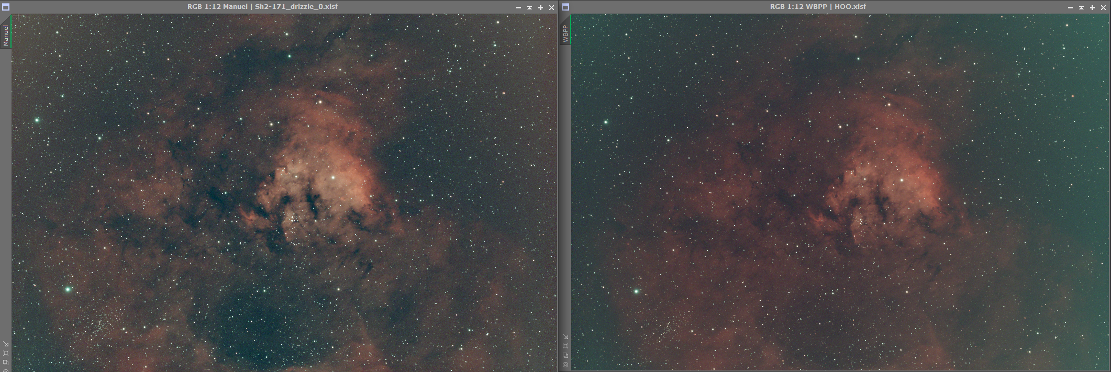Click the overlapping-squares icon in WBPP window
The height and width of the screenshot is (372, 1111).
[565, 355]
